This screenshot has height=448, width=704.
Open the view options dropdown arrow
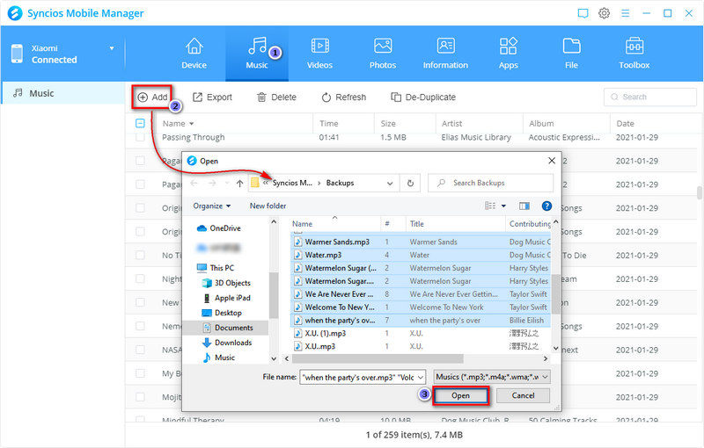pyautogui.click(x=503, y=206)
